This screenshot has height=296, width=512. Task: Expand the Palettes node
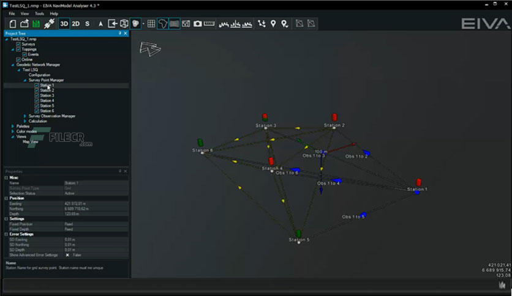tap(13, 127)
